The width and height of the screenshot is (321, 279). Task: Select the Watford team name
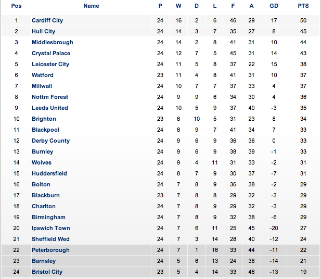click(42, 75)
